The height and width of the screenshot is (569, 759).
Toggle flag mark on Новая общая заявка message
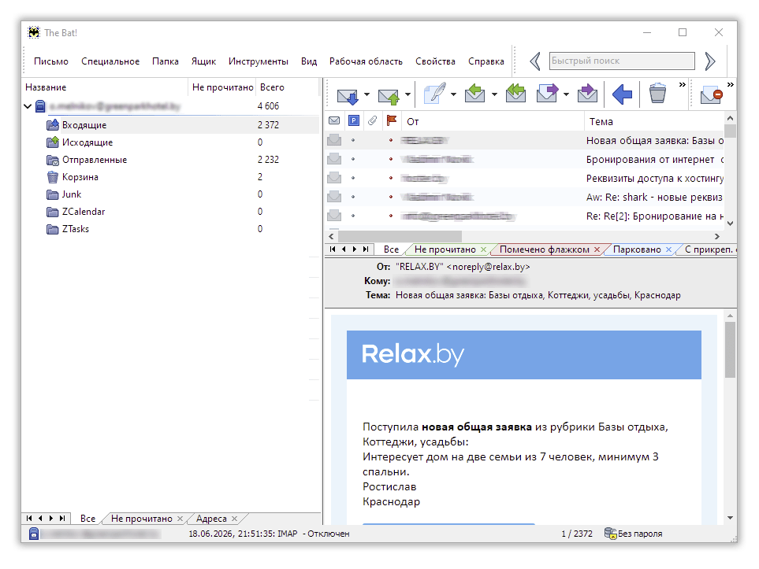click(x=391, y=141)
